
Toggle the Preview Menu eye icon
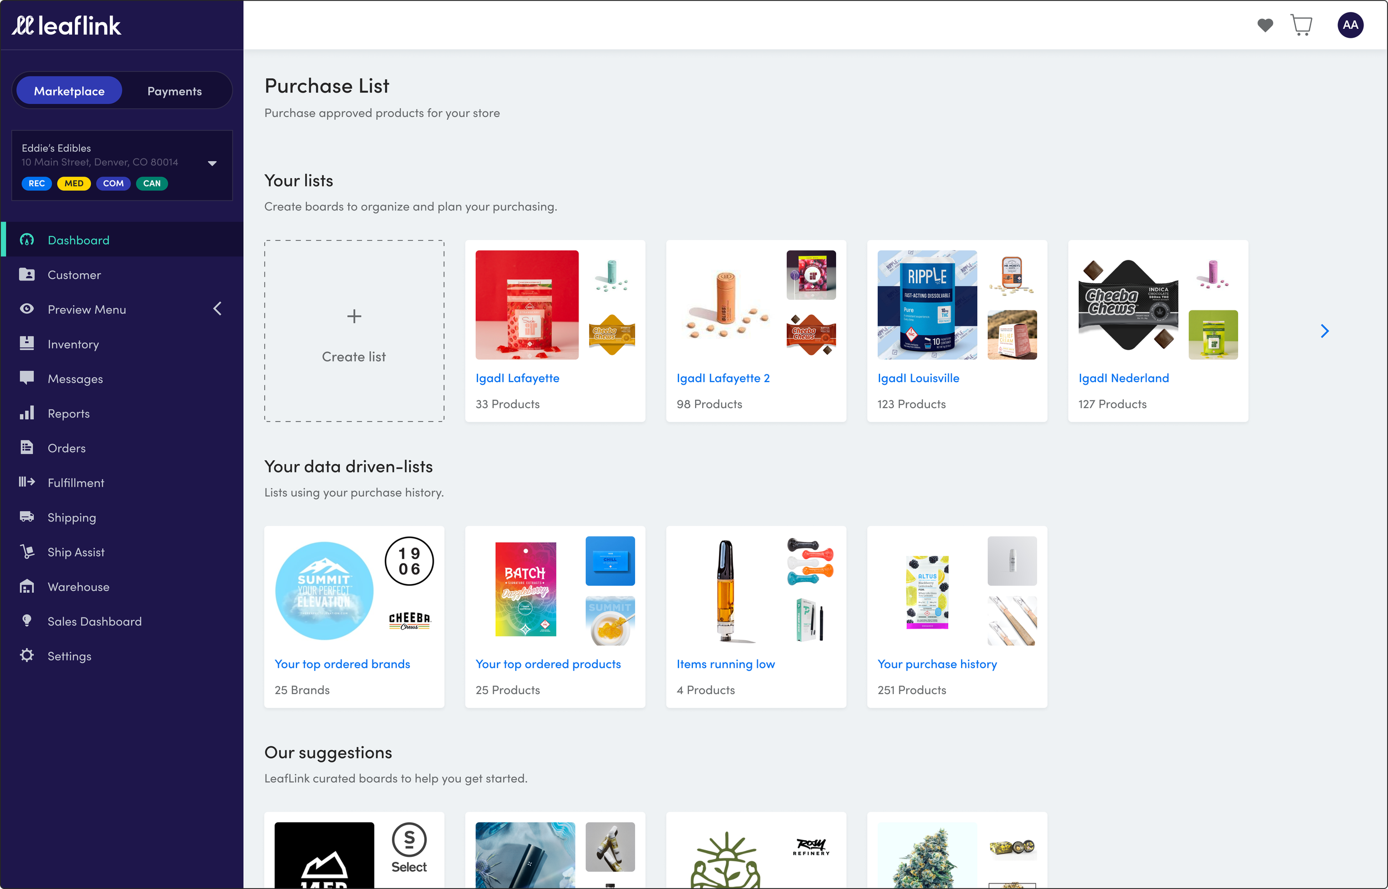tap(27, 309)
